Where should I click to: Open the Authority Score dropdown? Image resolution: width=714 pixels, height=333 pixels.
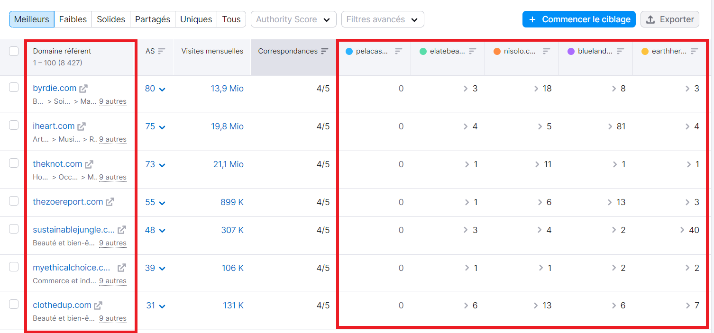(293, 19)
